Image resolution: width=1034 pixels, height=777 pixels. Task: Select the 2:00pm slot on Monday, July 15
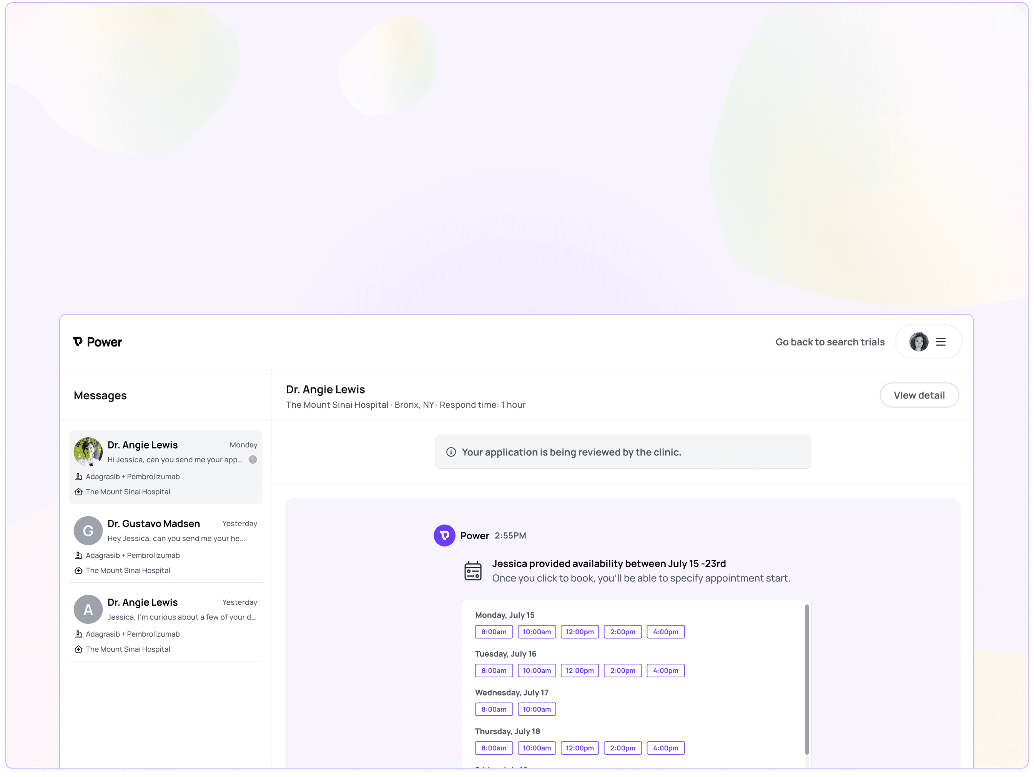point(623,632)
